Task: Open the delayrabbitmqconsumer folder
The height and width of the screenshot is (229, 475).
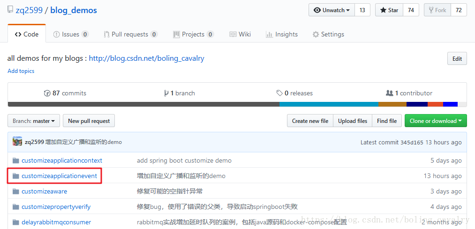Action: coord(56,222)
